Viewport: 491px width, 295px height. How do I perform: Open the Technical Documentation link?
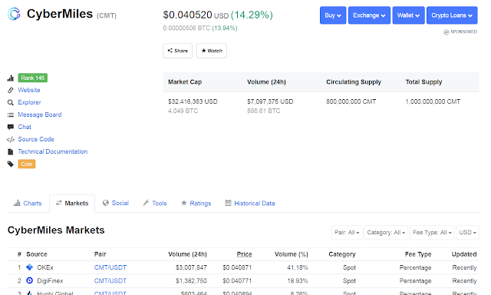pyautogui.click(x=53, y=151)
